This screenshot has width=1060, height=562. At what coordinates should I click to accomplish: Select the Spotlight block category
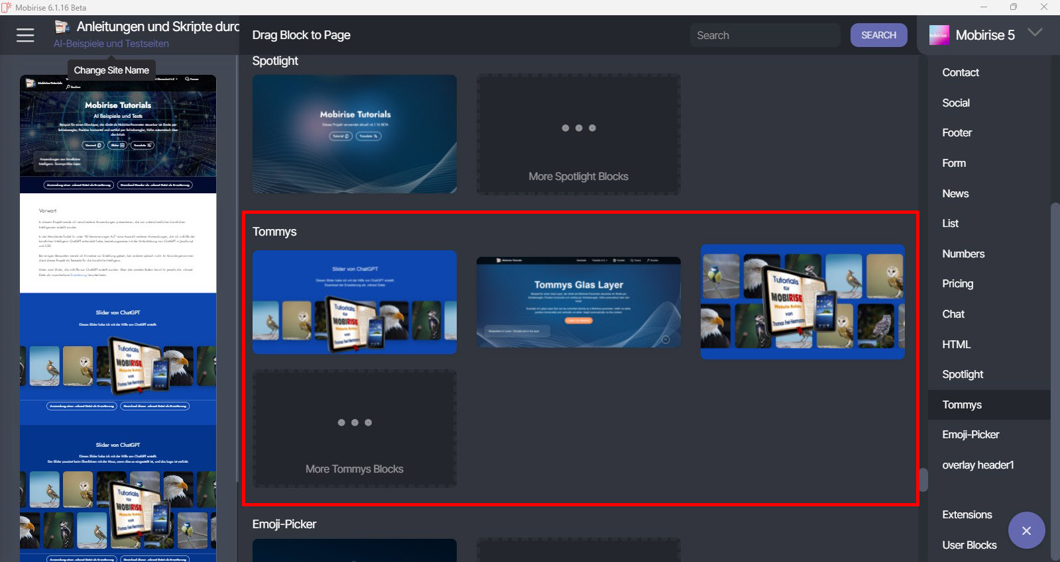pyautogui.click(x=963, y=374)
